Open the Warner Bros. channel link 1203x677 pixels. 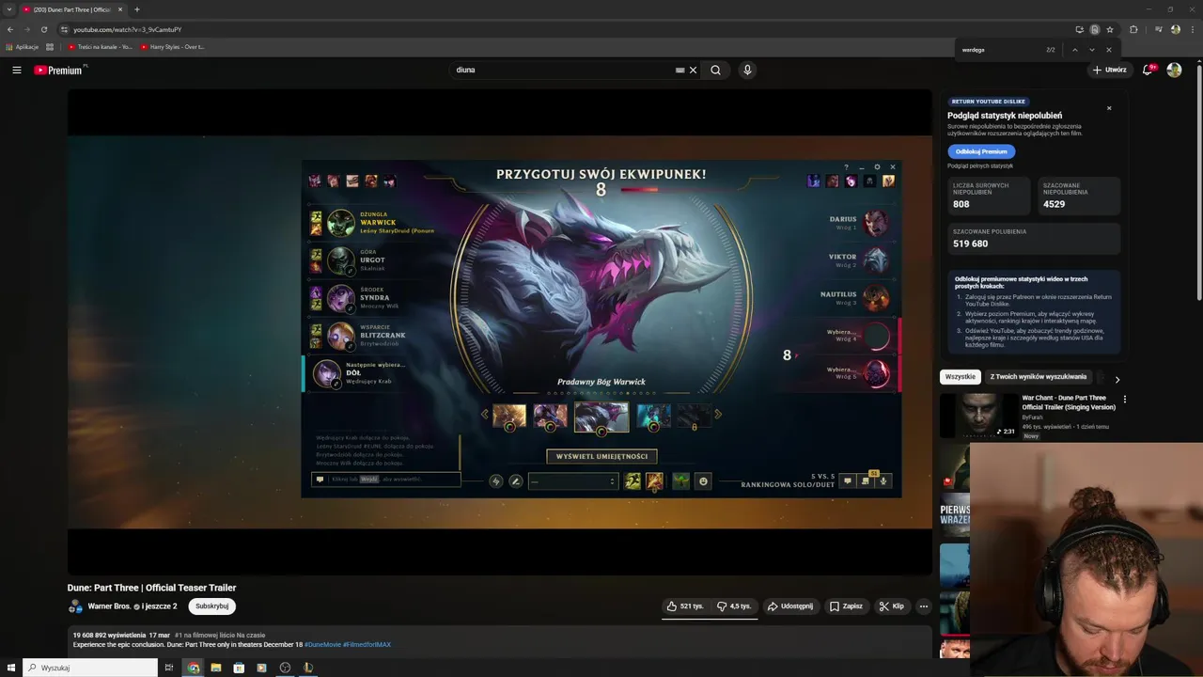(109, 606)
